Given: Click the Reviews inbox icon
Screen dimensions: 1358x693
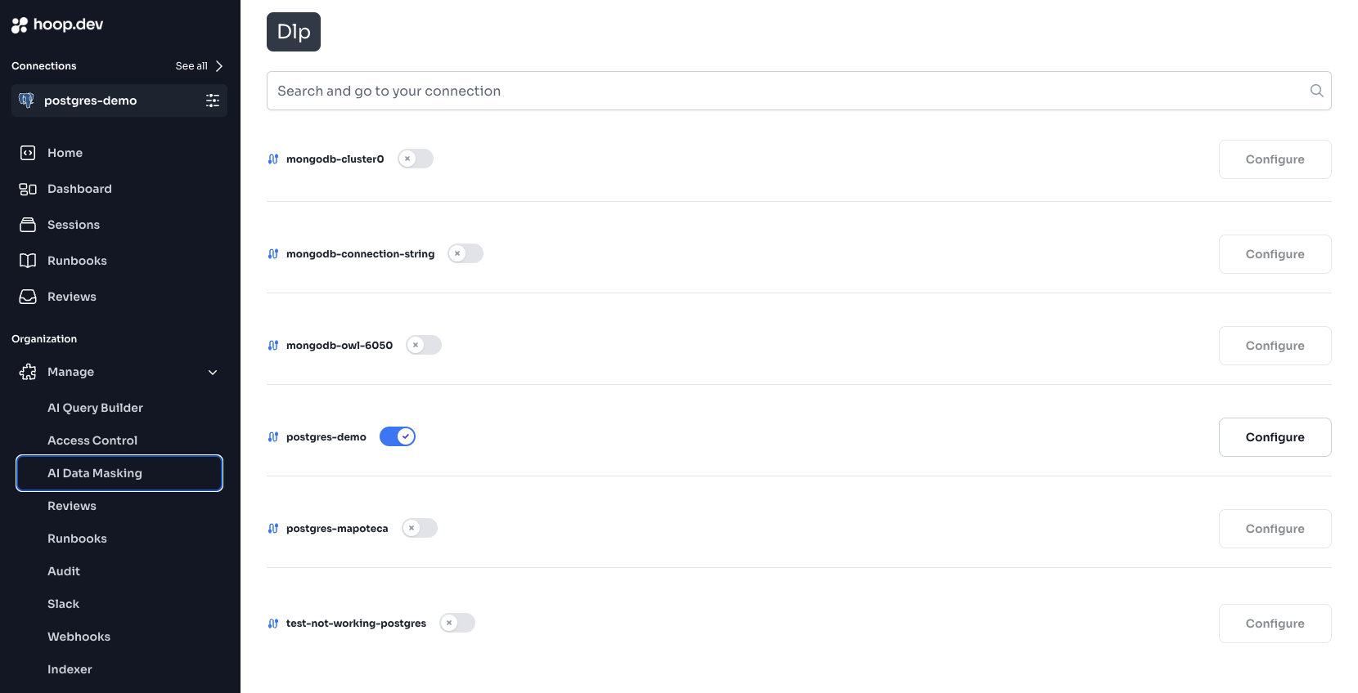Looking at the screenshot, I should point(28,297).
